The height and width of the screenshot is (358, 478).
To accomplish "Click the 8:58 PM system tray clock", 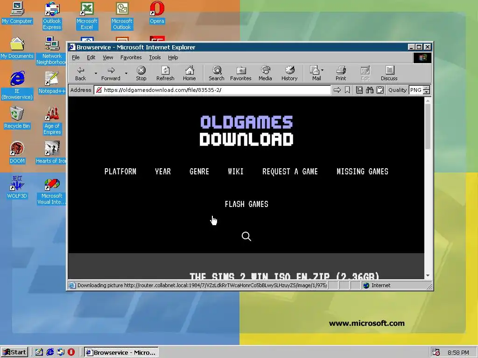I will 458,352.
